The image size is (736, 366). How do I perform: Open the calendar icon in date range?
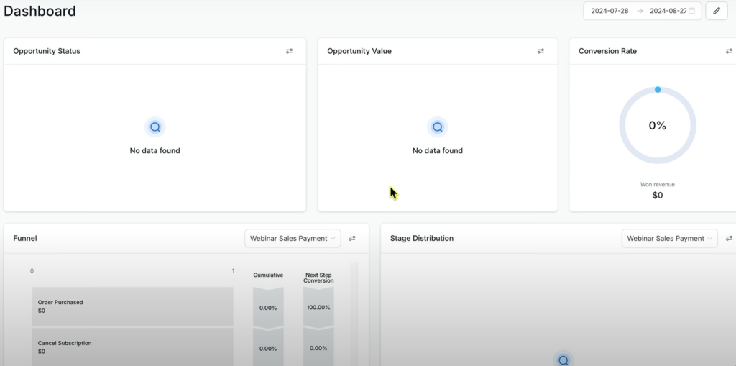point(691,11)
